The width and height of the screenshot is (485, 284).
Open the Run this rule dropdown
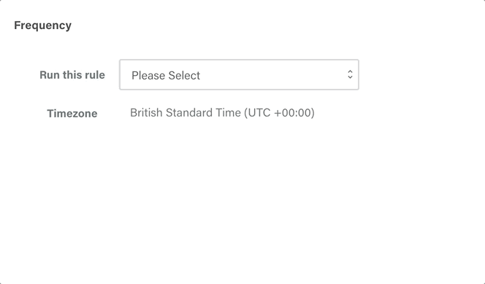(x=239, y=74)
